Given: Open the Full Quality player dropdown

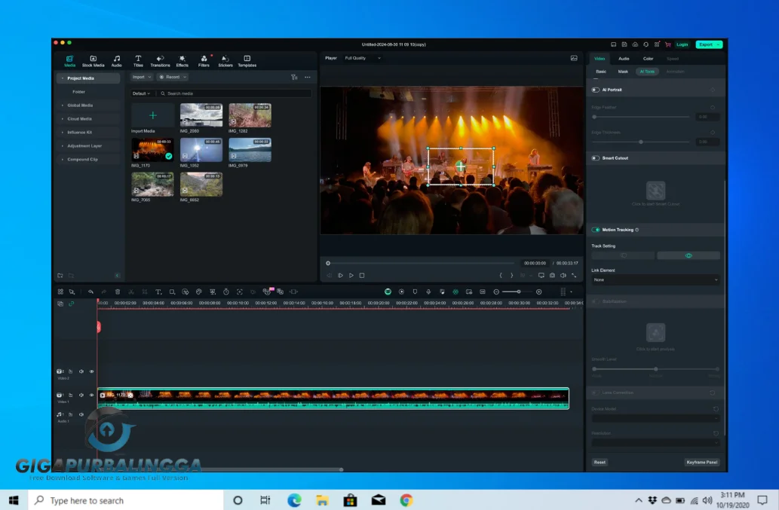Looking at the screenshot, I should 363,58.
